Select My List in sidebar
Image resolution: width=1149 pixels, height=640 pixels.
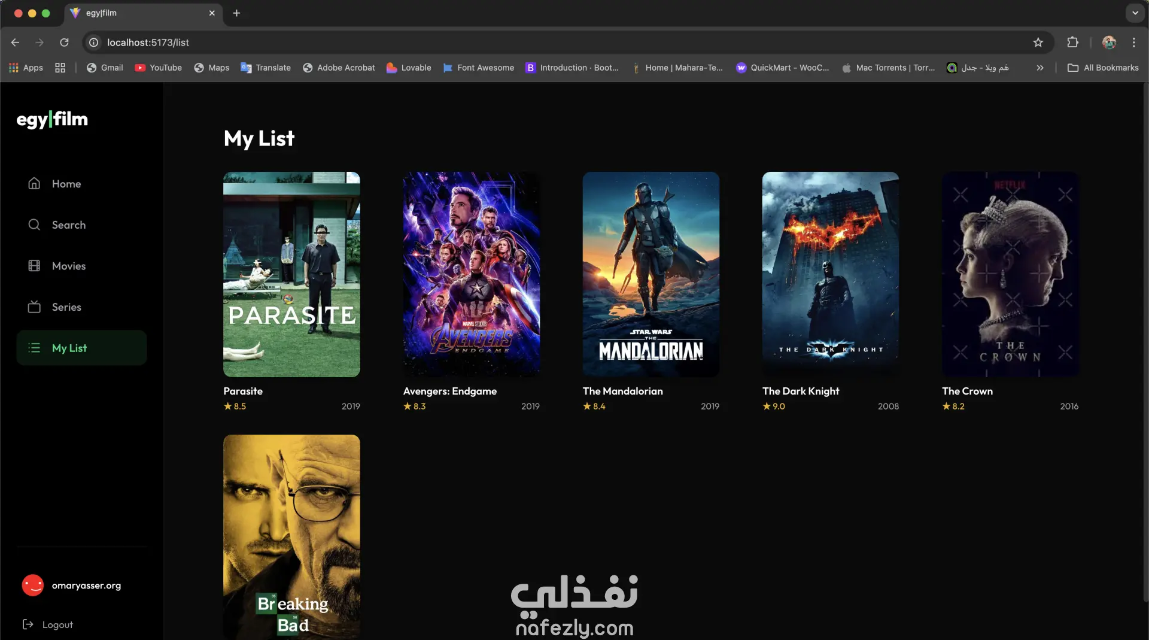[x=81, y=348]
